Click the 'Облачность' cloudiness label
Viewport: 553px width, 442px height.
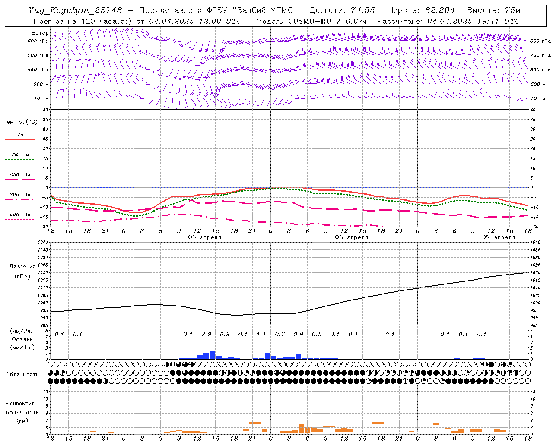[22, 375]
